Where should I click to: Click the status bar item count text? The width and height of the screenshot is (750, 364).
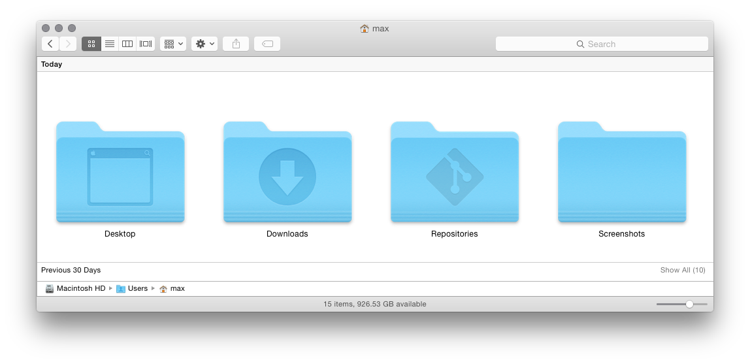pyautogui.click(x=375, y=305)
